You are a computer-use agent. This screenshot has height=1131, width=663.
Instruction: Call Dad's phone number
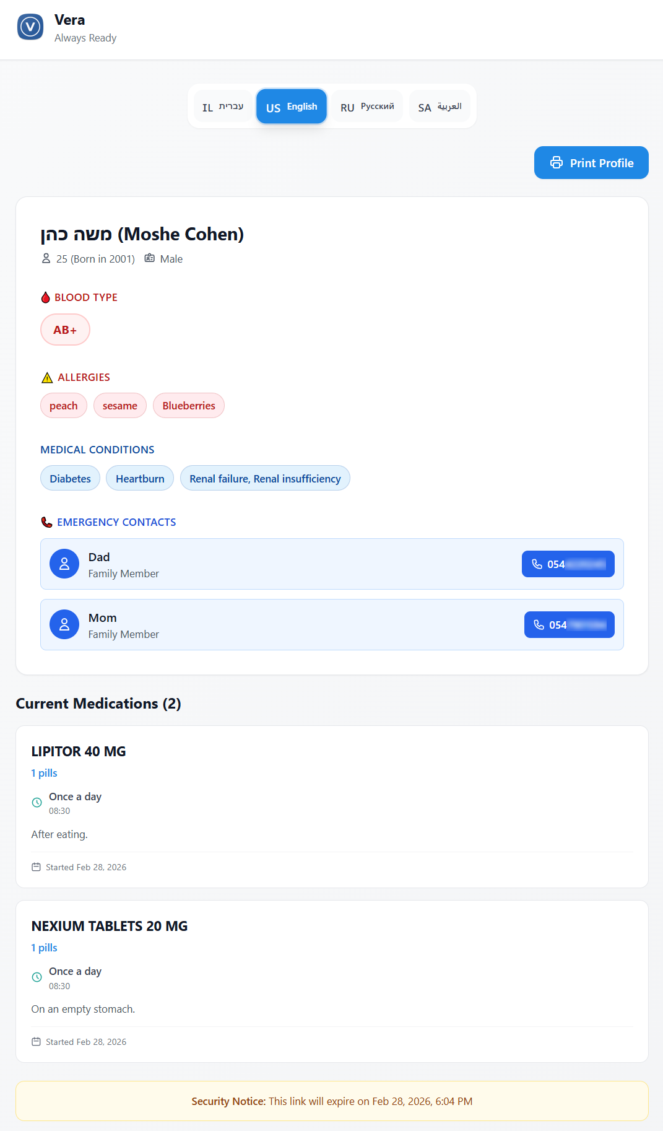(x=568, y=564)
